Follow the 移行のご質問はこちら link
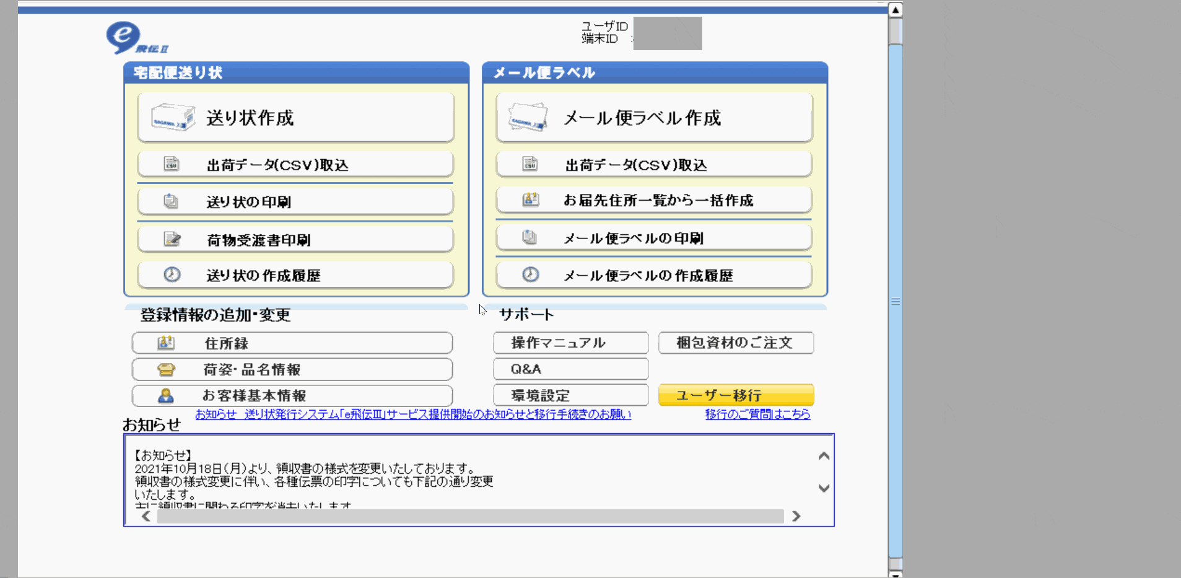The image size is (1181, 578). pos(757,414)
